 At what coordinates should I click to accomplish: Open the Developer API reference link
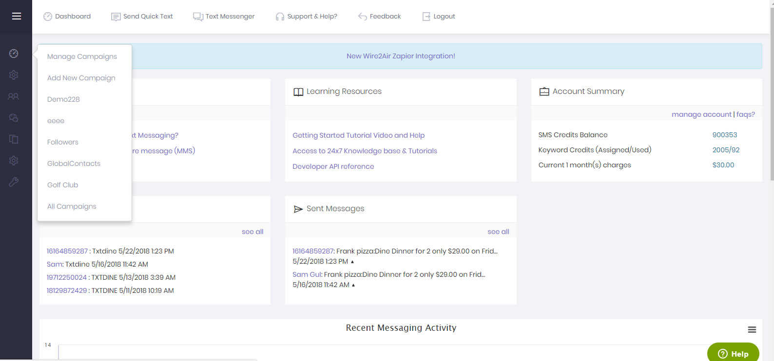[x=333, y=166]
